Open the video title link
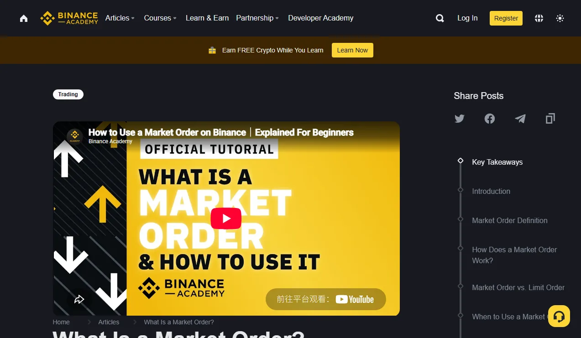 click(x=221, y=132)
